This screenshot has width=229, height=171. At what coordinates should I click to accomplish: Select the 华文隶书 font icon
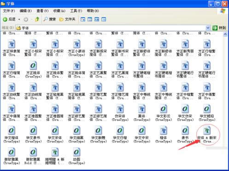pyautogui.click(x=33, y=131)
